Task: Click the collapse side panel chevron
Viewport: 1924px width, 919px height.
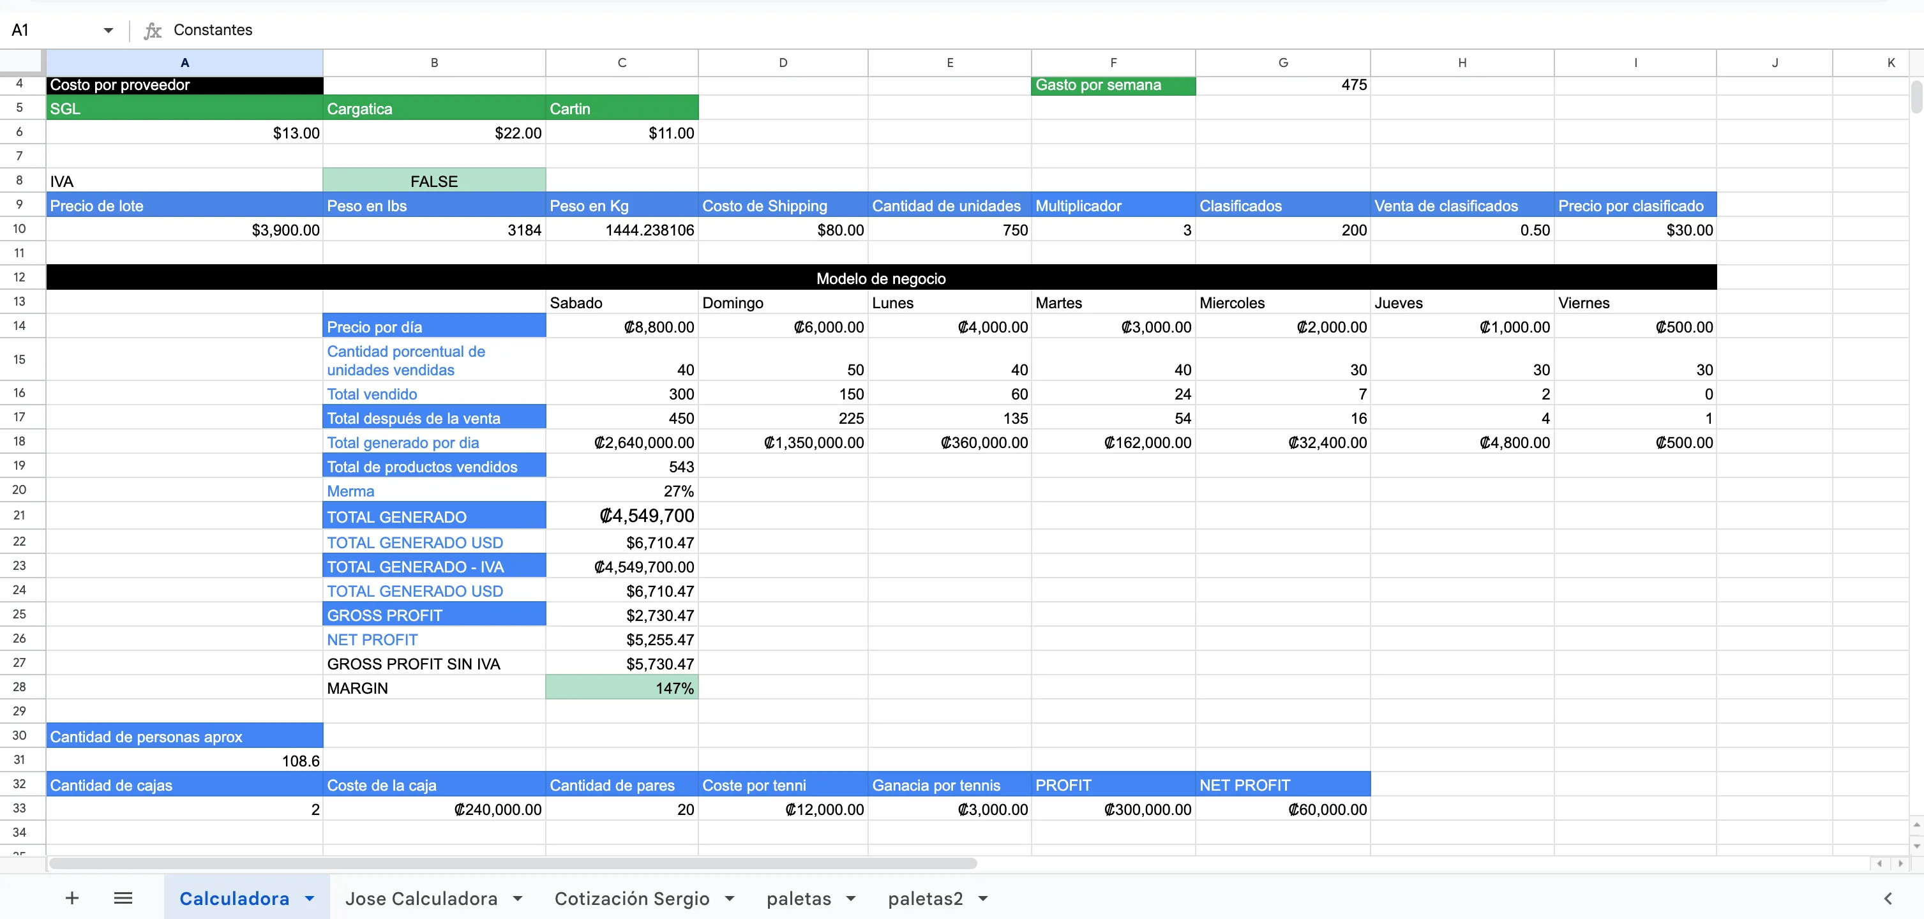Action: point(1888,898)
